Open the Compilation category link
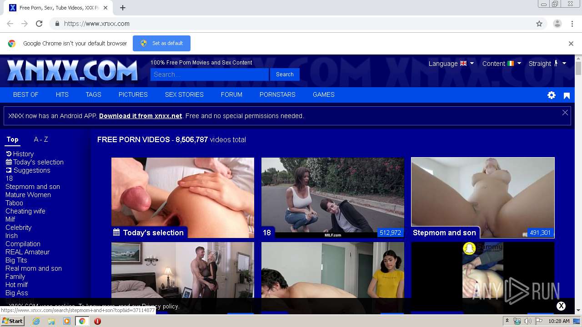 point(23,244)
